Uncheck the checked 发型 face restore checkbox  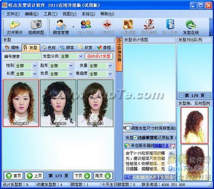135,137
